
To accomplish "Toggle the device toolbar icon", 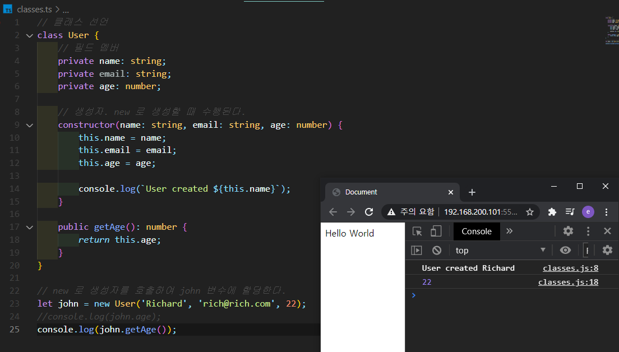I will pos(436,231).
